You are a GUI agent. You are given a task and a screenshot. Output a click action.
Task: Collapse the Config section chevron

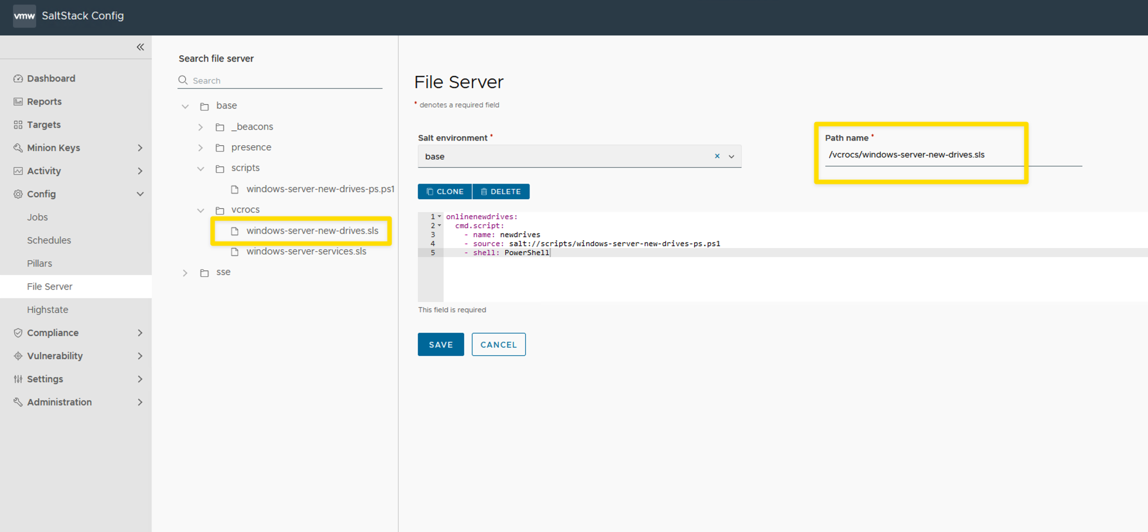tap(140, 194)
